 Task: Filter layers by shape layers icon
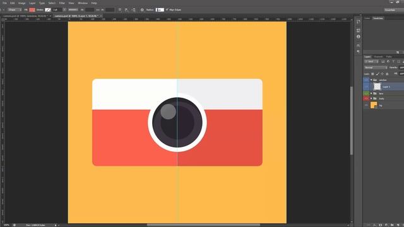point(399,62)
